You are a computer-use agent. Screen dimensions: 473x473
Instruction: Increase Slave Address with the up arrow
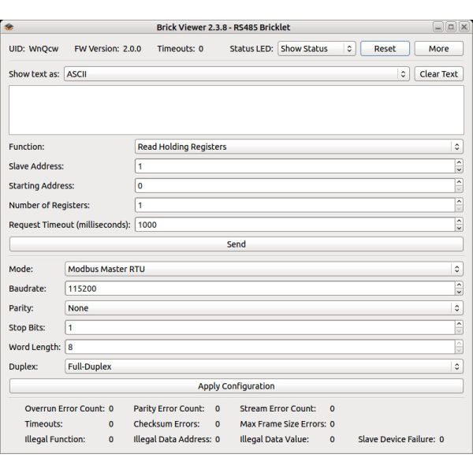click(459, 162)
